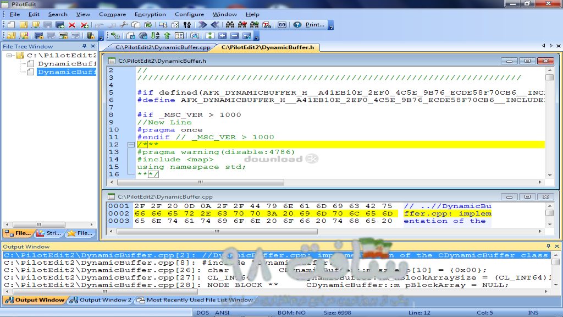This screenshot has width=563, height=317.
Task: Select the Output Window bottom tab
Action: coord(35,300)
